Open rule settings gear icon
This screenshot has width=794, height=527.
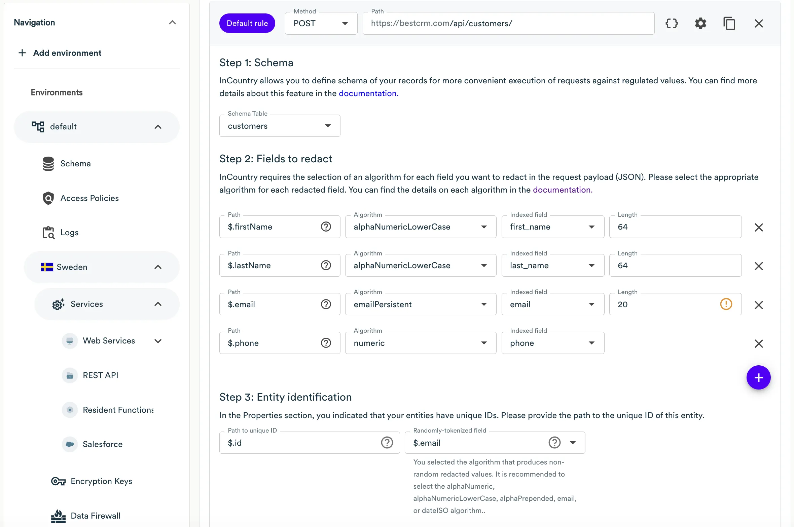tap(700, 23)
